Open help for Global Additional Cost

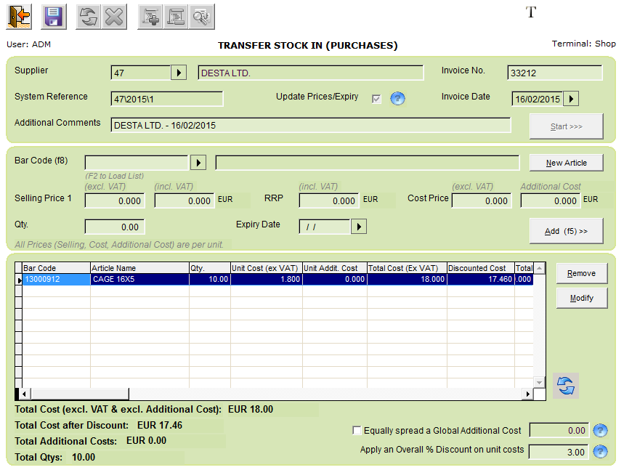pyautogui.click(x=600, y=430)
